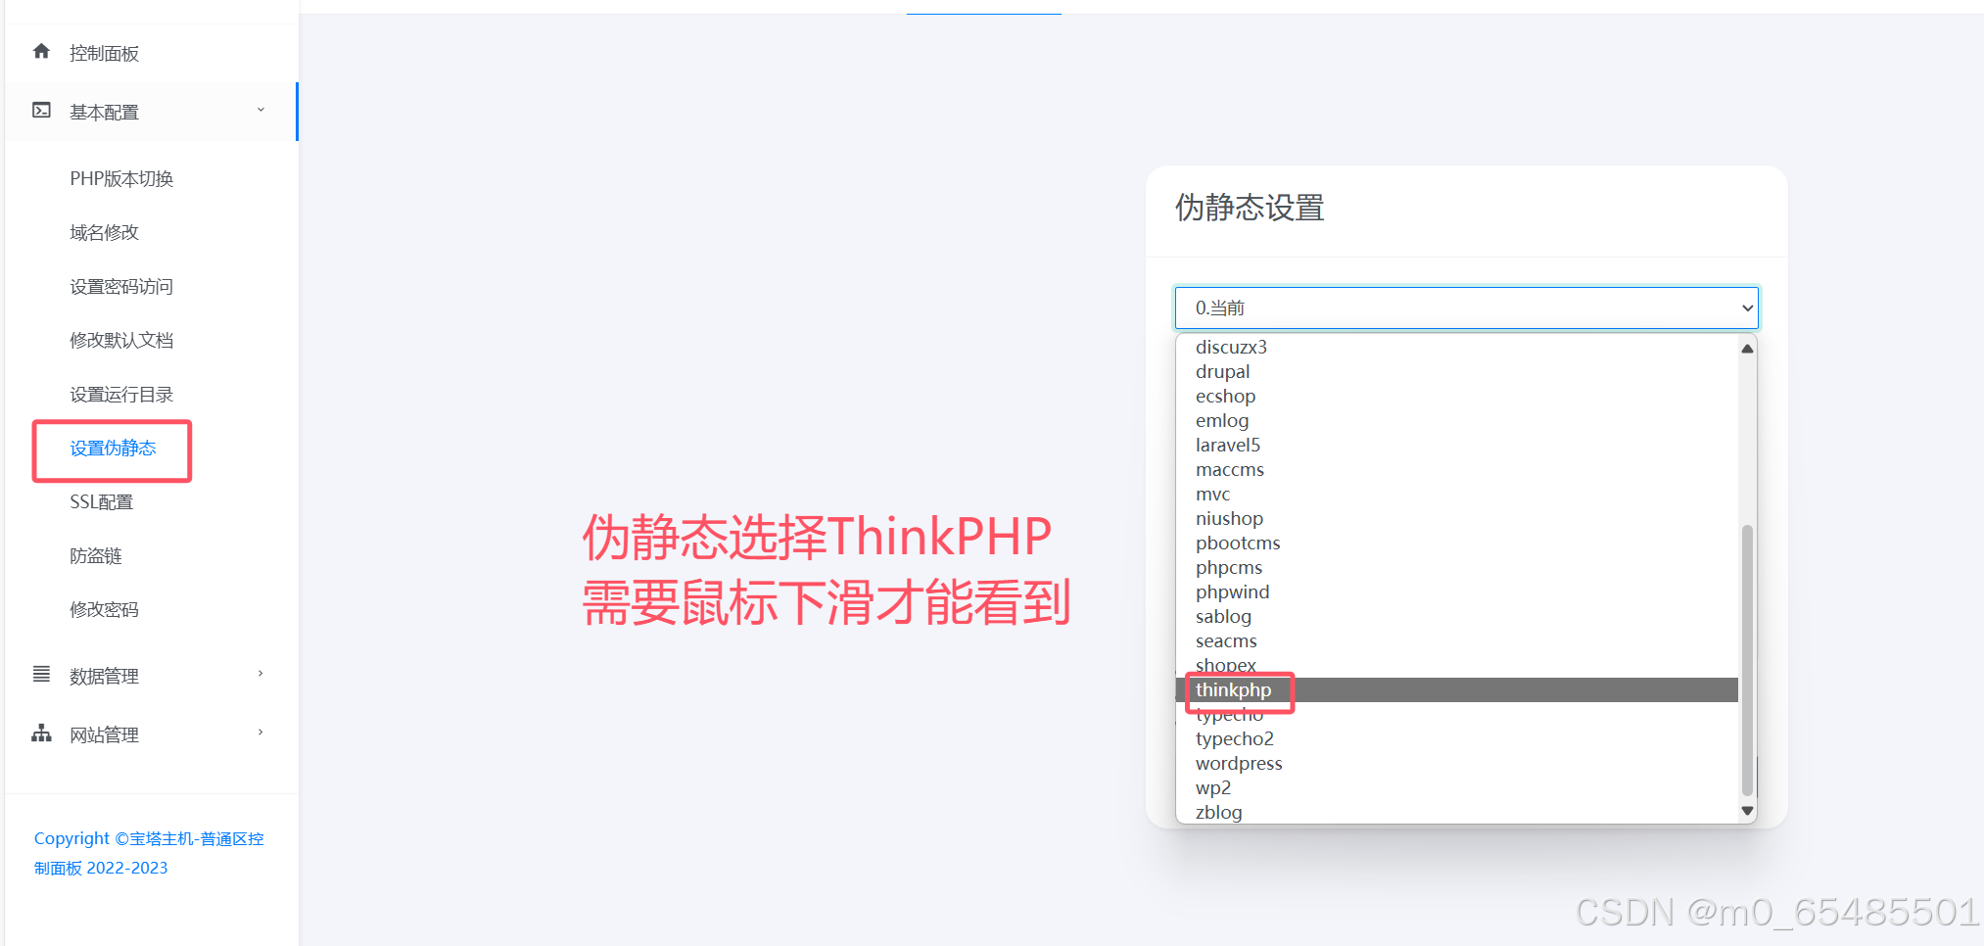This screenshot has height=946, width=1984.
Task: Click the dropdown list scroll-down arrow
Action: coord(1747,811)
